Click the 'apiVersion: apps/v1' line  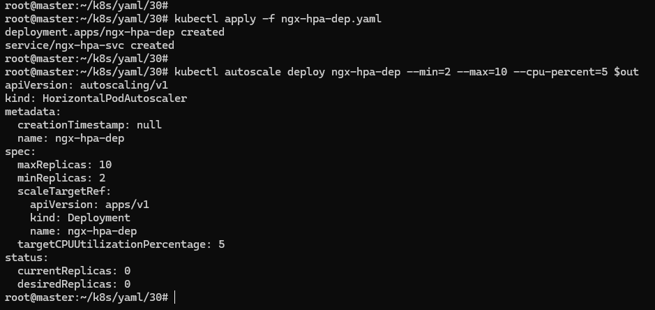point(89,205)
